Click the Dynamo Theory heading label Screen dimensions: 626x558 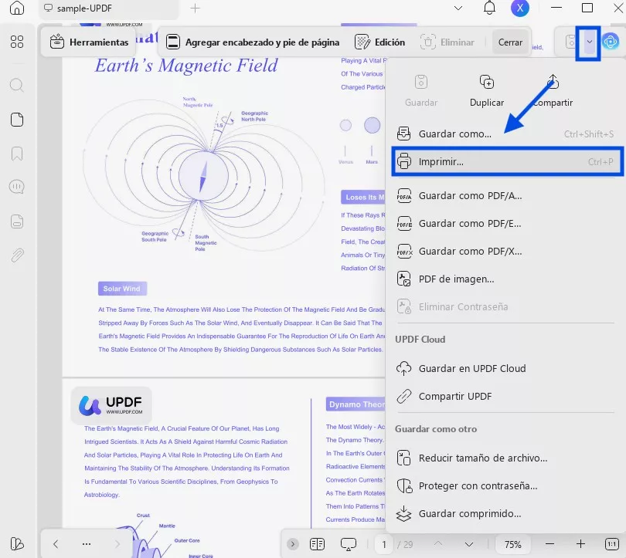[x=356, y=404]
